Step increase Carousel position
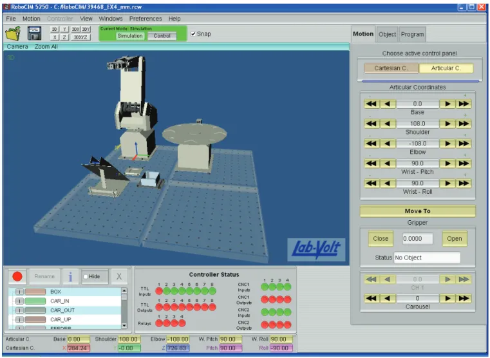The width and height of the screenshot is (490, 358). pyautogui.click(x=448, y=298)
